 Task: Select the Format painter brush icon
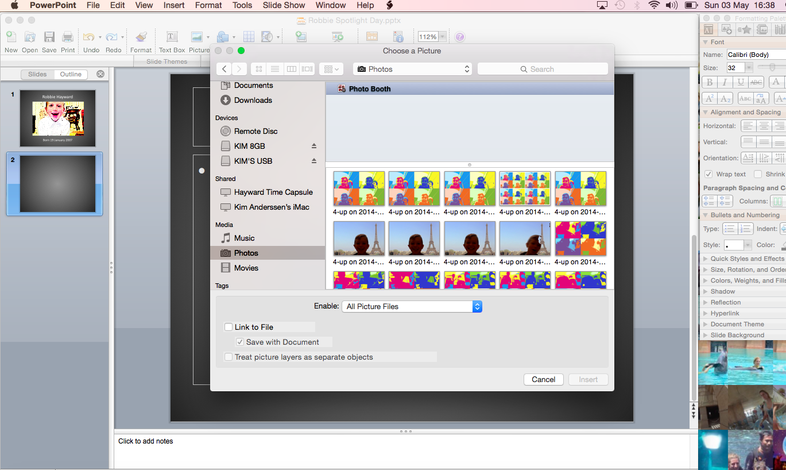pos(141,37)
